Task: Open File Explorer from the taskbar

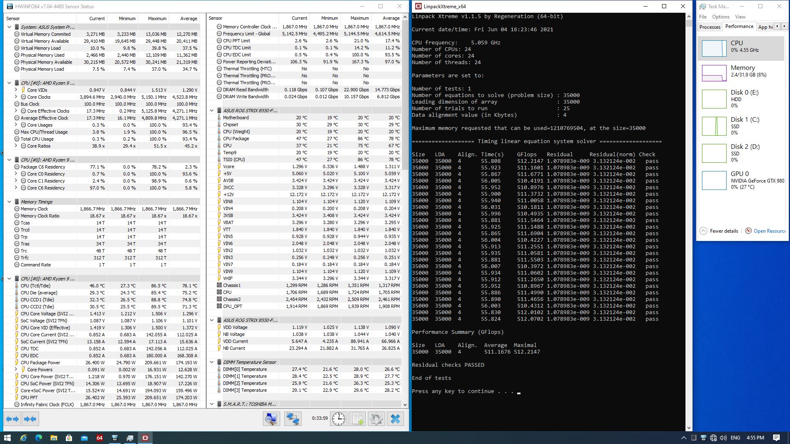Action: [54, 438]
